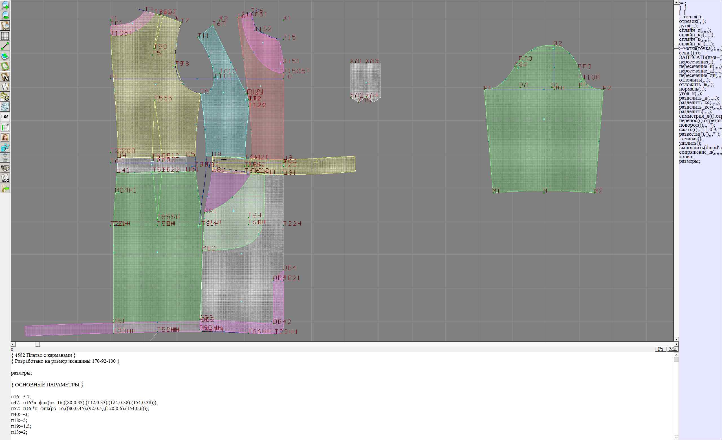The image size is (722, 440).
Task: Click in code line 'п16:=5.7;'
Action: pos(21,397)
